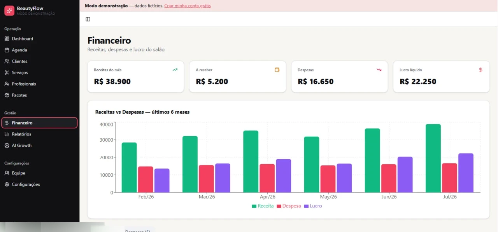
Task: Click the wallet icon on A receber card
Action: [x=277, y=70]
